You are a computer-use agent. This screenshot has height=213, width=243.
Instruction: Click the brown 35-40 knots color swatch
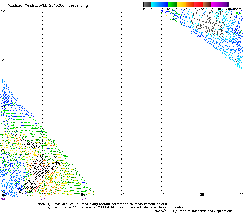[x=207, y=4]
